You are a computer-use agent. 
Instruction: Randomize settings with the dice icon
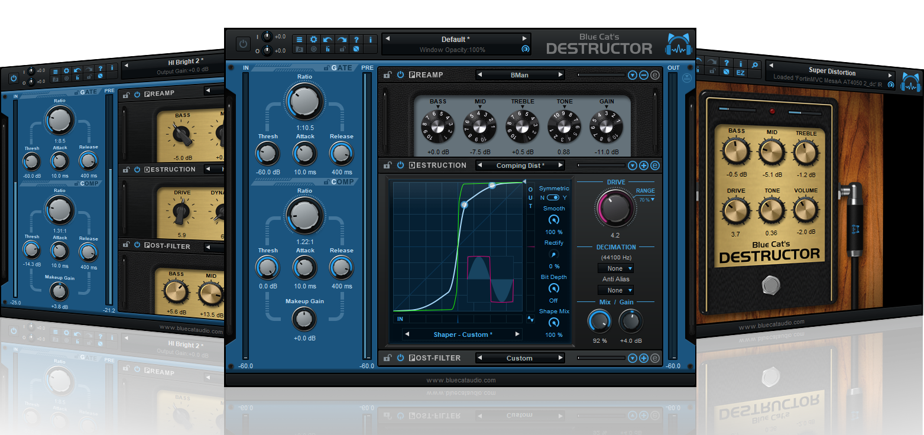[x=357, y=49]
